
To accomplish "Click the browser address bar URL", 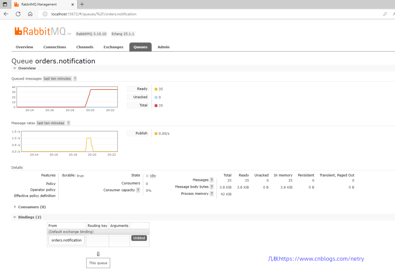I will (94, 14).
